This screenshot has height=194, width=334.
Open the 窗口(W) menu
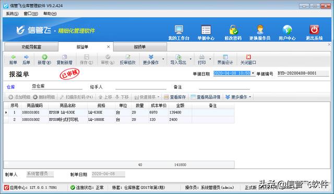coord(31,14)
